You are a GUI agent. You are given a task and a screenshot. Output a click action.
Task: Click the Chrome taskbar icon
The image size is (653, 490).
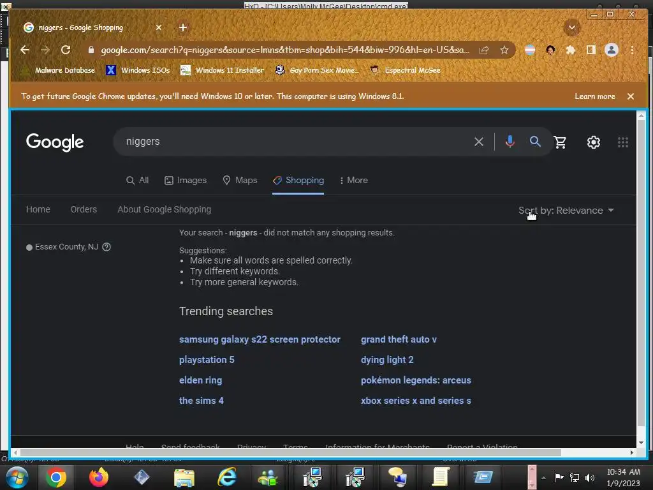(56, 477)
